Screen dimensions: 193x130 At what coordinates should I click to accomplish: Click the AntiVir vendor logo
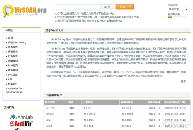pos(21,123)
